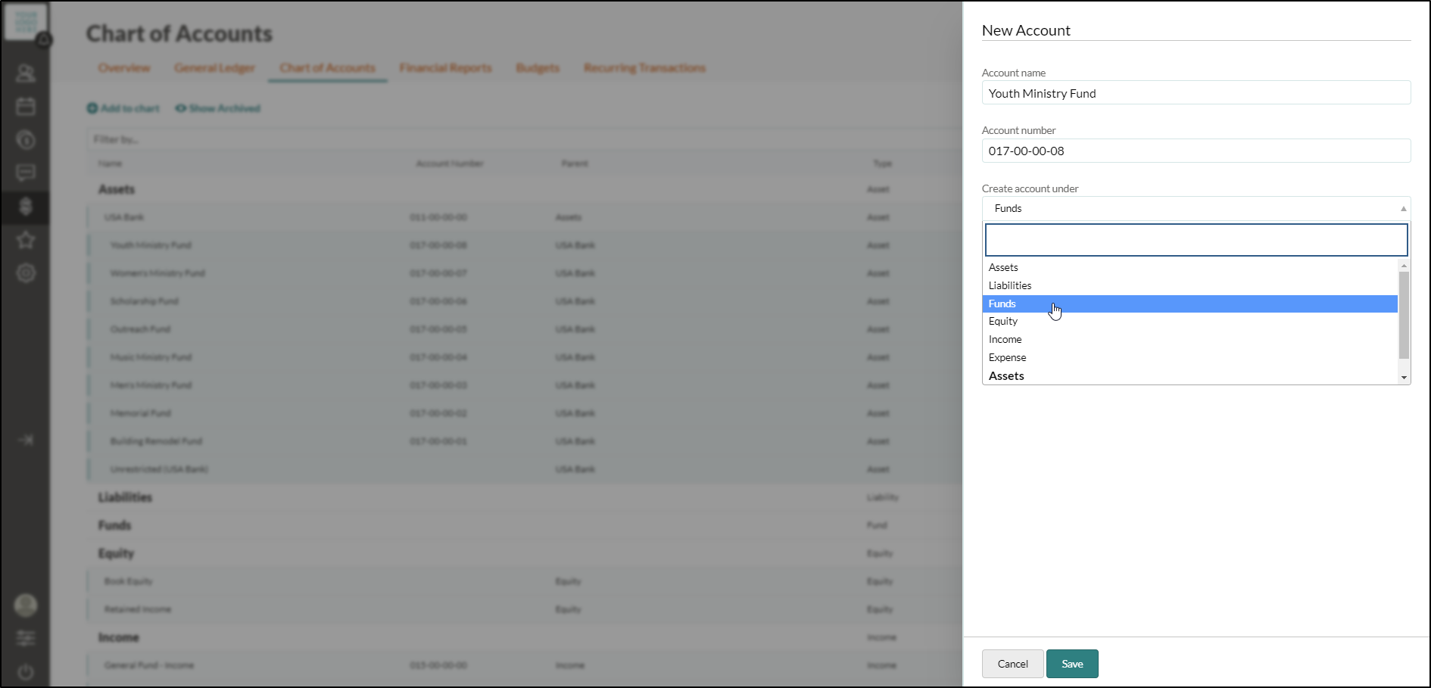Click the star icon in sidebar
The width and height of the screenshot is (1431, 688).
pyautogui.click(x=26, y=241)
